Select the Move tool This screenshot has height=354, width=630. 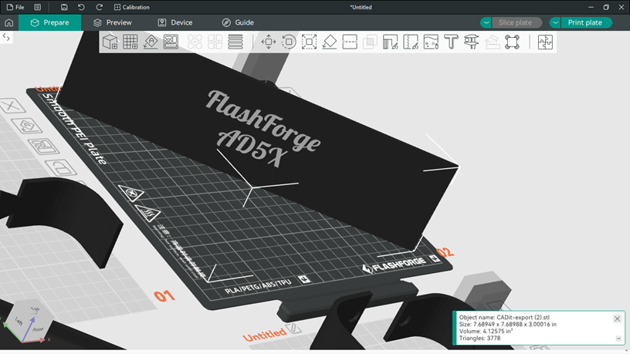269,42
